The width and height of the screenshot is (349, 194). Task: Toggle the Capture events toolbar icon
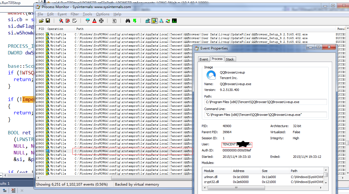(61, 21)
